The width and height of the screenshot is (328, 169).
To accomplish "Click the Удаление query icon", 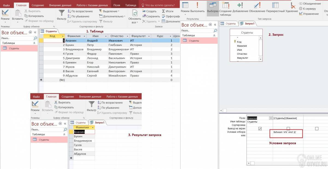I will click(292, 5).
